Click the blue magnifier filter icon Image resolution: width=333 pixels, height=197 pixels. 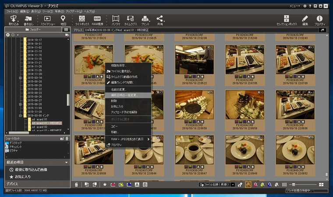click(x=270, y=185)
